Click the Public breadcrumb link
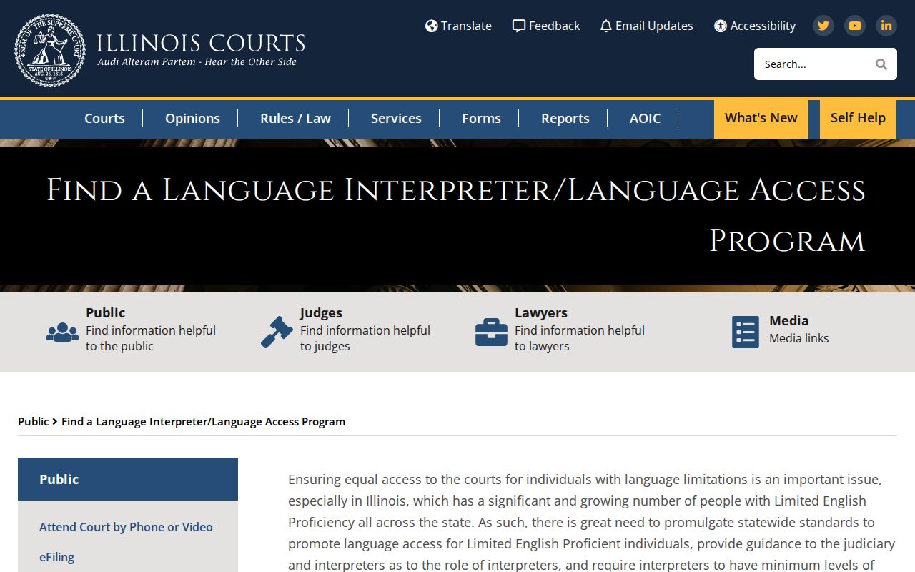 pyautogui.click(x=34, y=422)
